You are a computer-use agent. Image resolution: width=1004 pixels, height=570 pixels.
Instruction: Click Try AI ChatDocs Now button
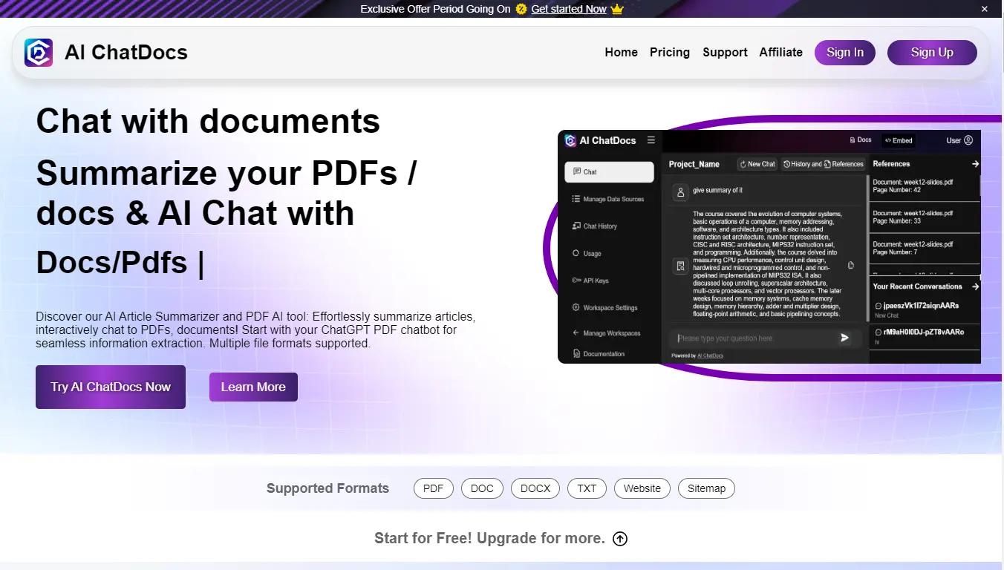(x=111, y=387)
